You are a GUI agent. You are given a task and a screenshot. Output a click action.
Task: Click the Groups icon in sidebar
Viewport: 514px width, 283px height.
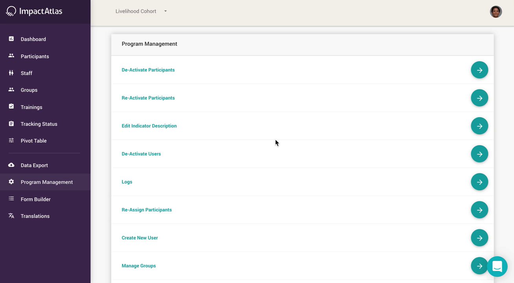tap(11, 90)
